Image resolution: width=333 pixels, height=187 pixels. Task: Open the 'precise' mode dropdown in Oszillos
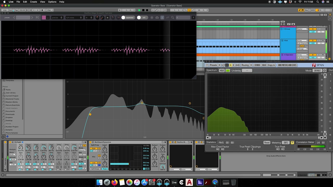pos(57,18)
